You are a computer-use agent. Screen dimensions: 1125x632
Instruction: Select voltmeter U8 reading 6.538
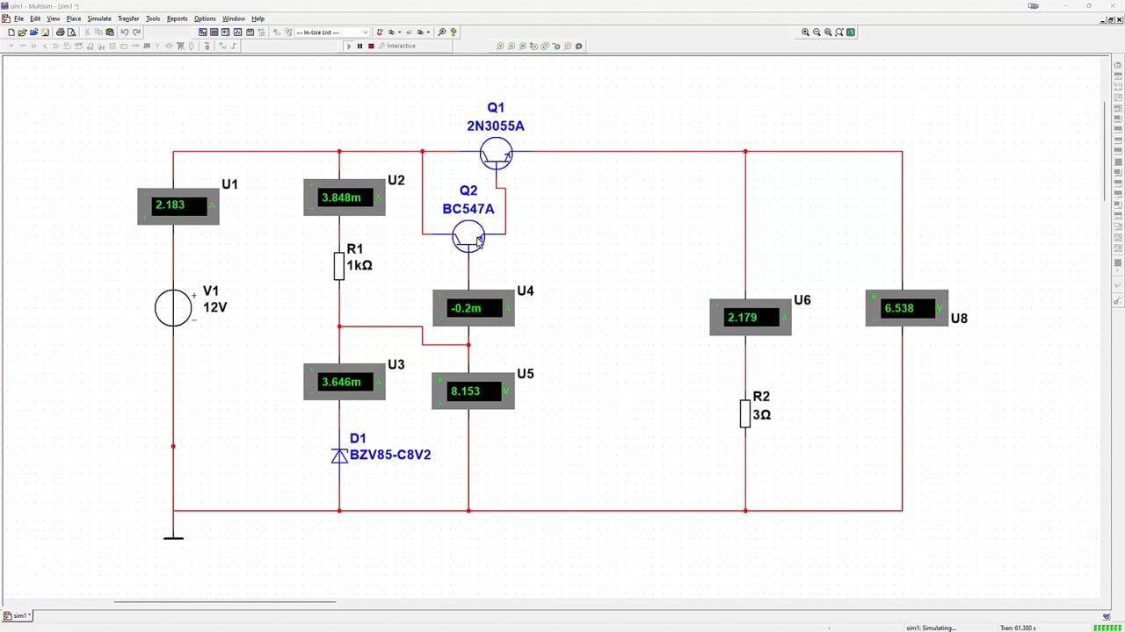tap(907, 308)
